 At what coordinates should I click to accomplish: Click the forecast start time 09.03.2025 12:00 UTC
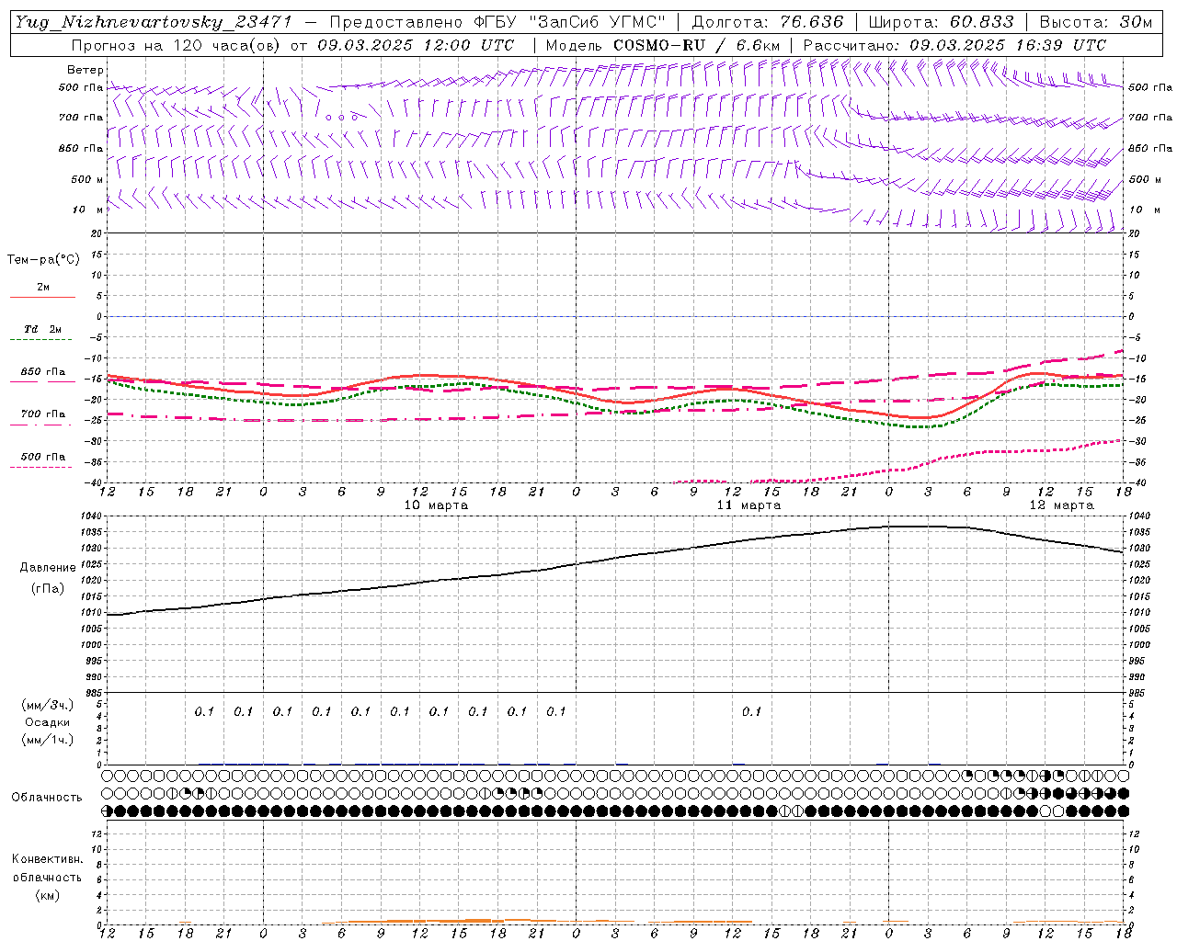416,45
